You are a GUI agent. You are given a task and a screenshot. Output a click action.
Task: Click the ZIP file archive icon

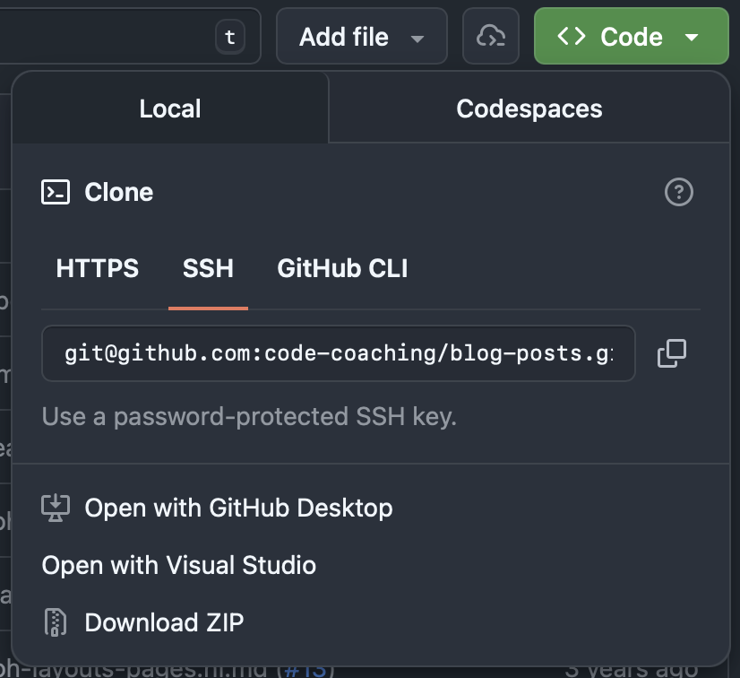pyautogui.click(x=56, y=622)
